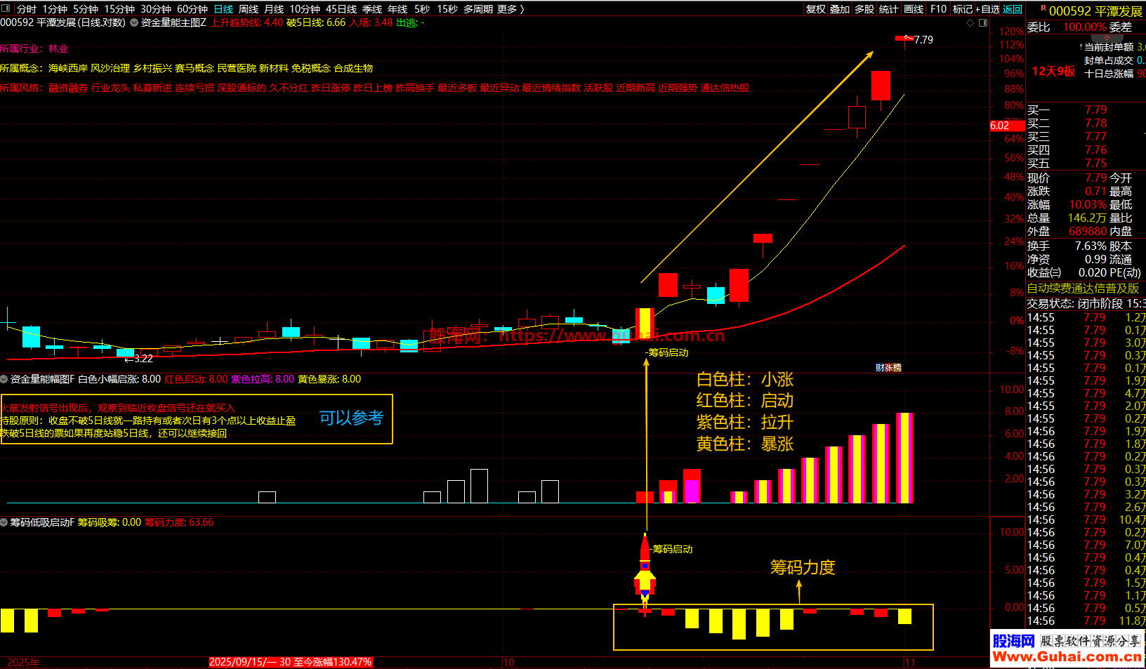Open the 筹码低吸启动F indicator dropdown arrow
Image resolution: width=1146 pixels, height=669 pixels.
4,522
